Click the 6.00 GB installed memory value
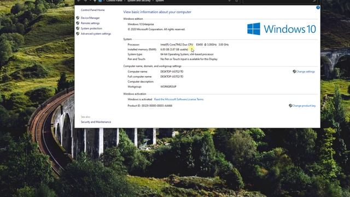Viewport: 350px width, 197px height. [x=174, y=49]
